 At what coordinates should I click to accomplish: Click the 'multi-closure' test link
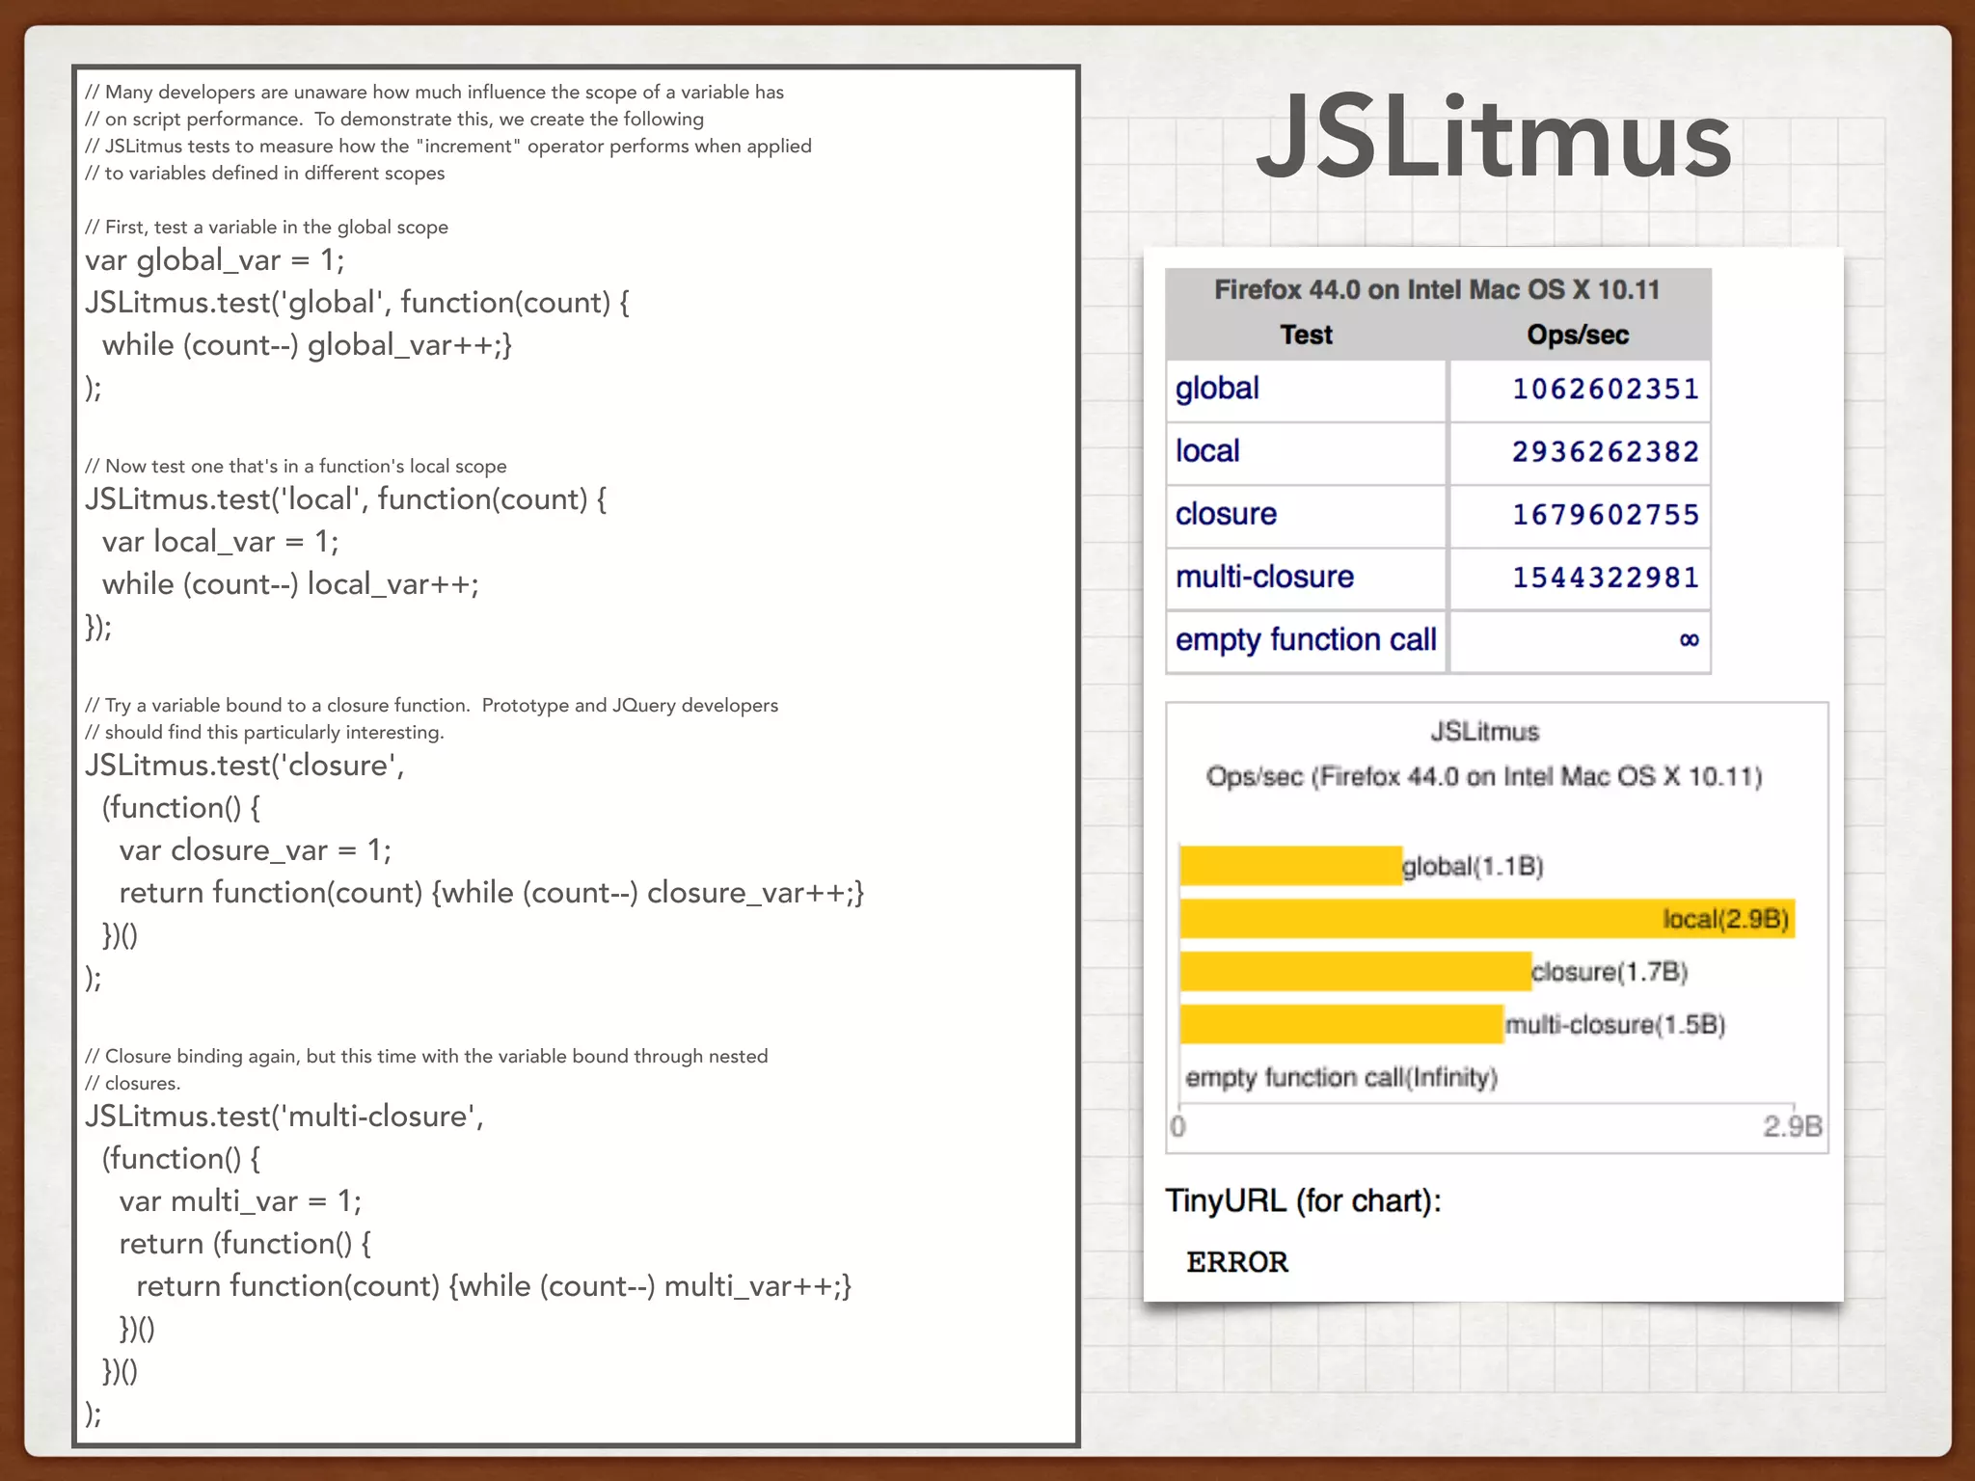click(x=1264, y=577)
